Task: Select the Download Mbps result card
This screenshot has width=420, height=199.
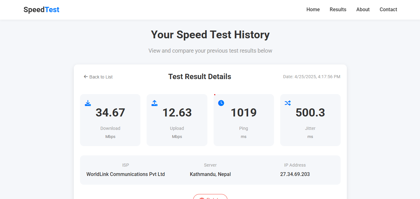Action: (110, 120)
